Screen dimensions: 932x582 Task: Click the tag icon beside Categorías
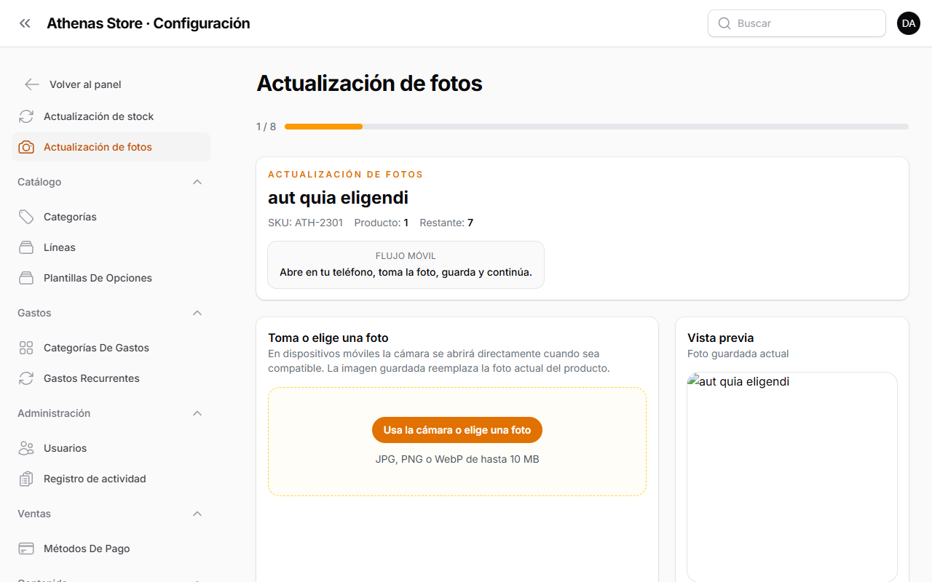click(x=26, y=217)
